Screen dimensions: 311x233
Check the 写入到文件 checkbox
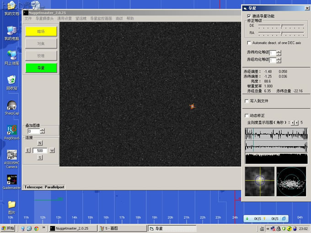(247, 101)
